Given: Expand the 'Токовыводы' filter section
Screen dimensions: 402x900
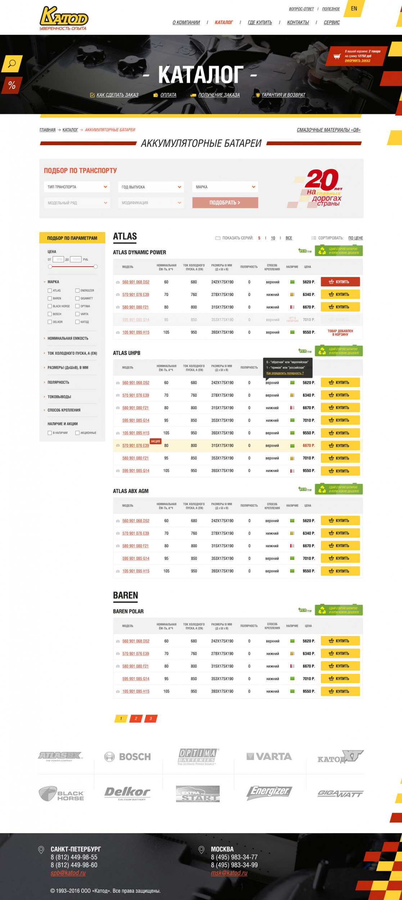Looking at the screenshot, I should (x=59, y=397).
